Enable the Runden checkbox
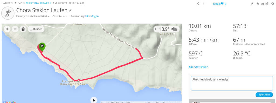Image resolution: width=276 pixels, height=103 pixels. coord(31,29)
